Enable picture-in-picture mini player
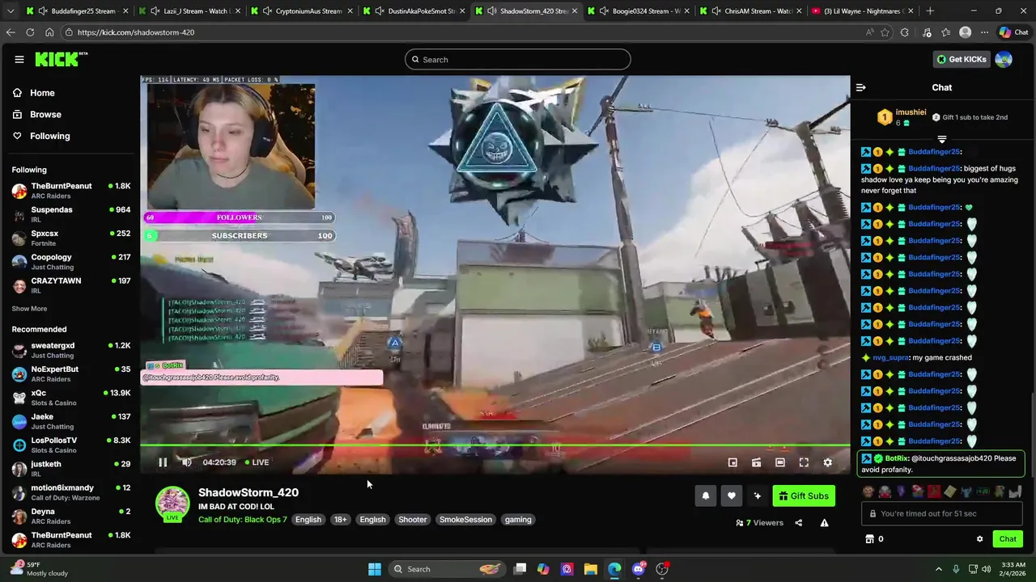This screenshot has height=582, width=1036. (732, 462)
